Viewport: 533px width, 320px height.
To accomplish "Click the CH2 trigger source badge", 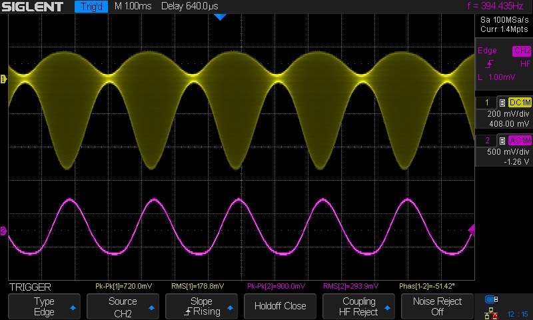I will [x=521, y=51].
